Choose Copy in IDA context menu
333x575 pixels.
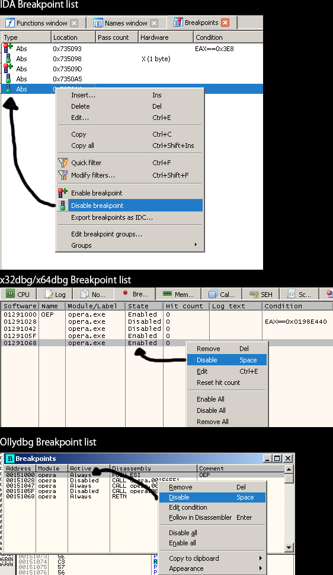click(x=130, y=134)
